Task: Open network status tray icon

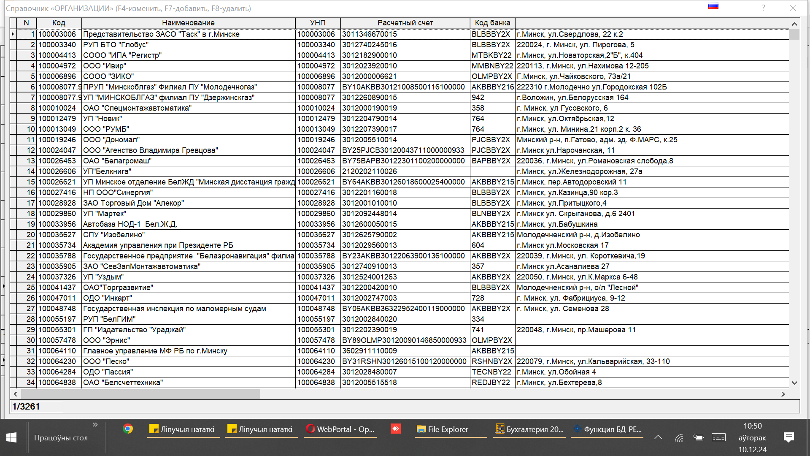Action: click(679, 438)
